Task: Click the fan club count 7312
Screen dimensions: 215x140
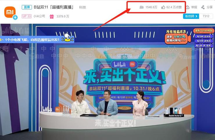Action: click(x=206, y=16)
